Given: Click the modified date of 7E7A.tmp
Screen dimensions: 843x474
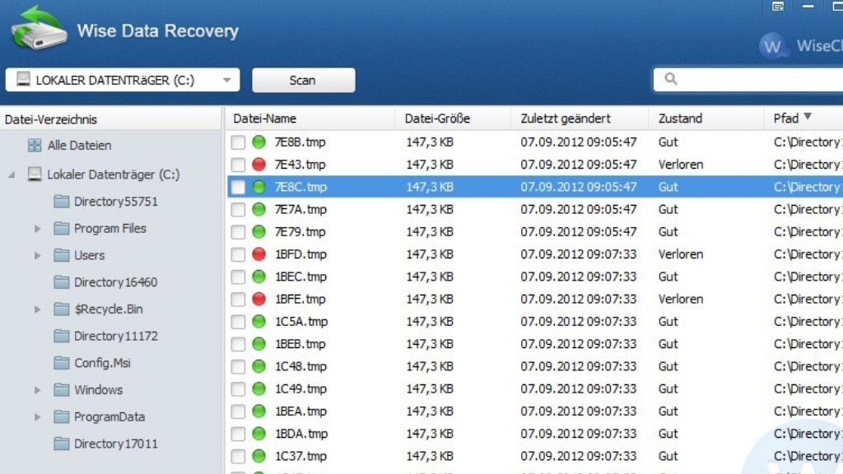Looking at the screenshot, I should click(579, 209).
